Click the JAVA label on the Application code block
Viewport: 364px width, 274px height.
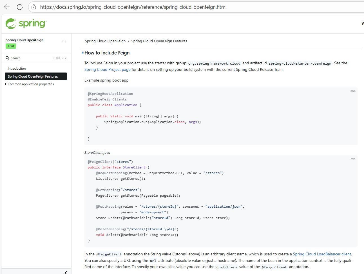[353, 91]
